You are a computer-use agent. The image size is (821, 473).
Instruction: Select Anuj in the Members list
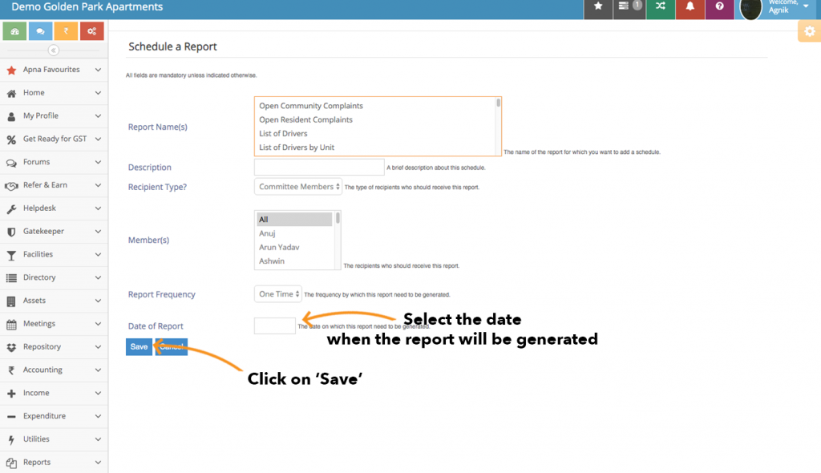[x=267, y=233]
